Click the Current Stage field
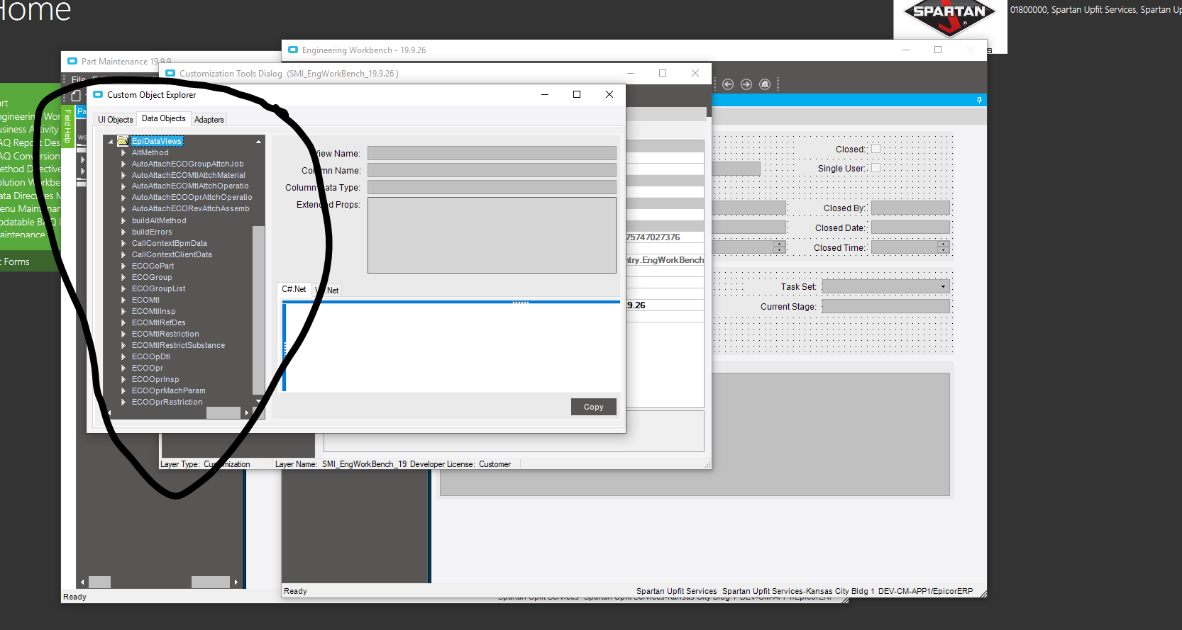This screenshot has width=1182, height=630. tap(885, 306)
